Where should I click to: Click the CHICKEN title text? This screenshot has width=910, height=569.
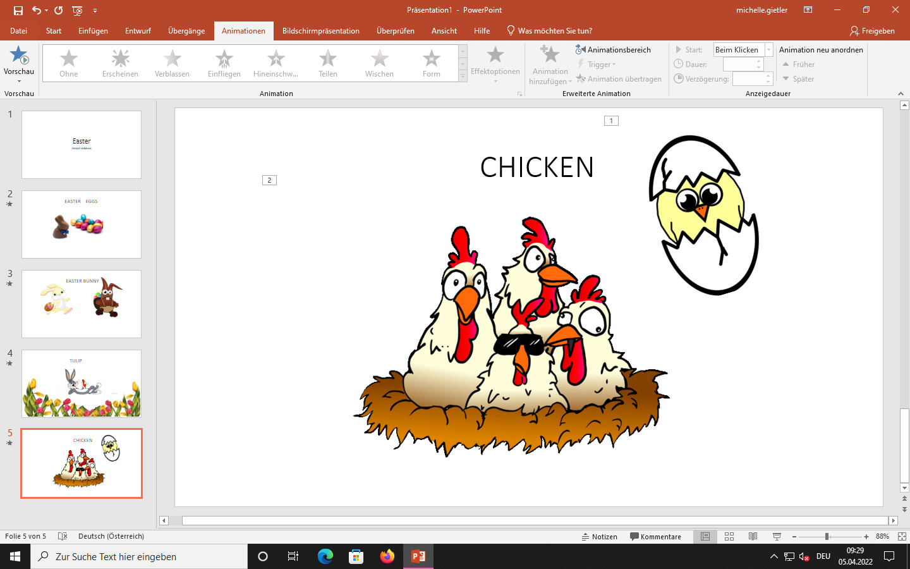pos(537,168)
